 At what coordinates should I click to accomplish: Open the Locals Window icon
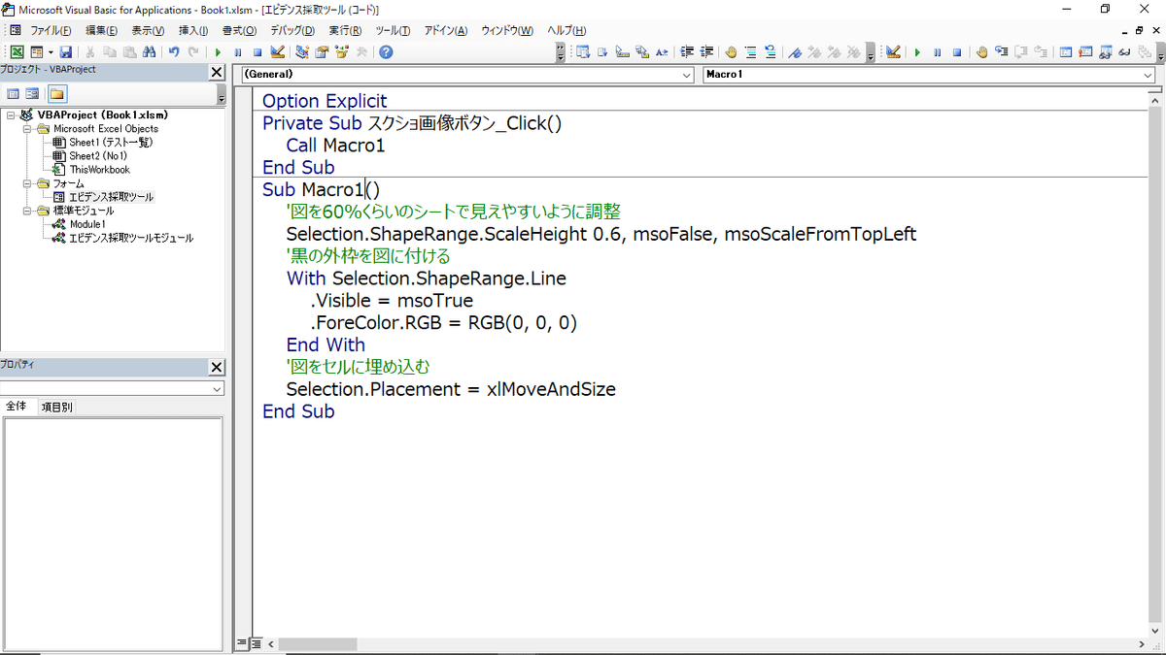[1064, 52]
